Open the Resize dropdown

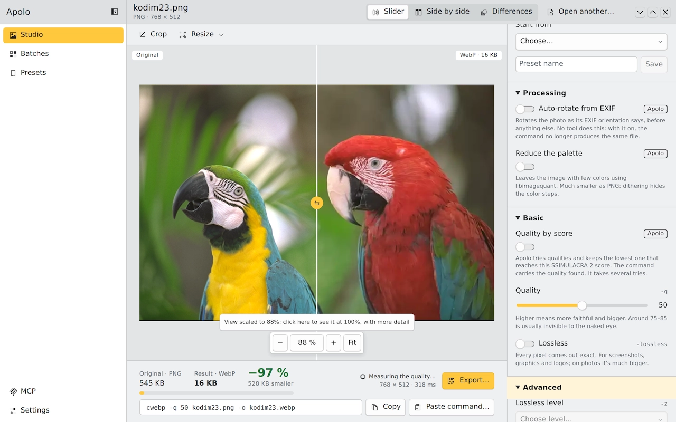201,34
